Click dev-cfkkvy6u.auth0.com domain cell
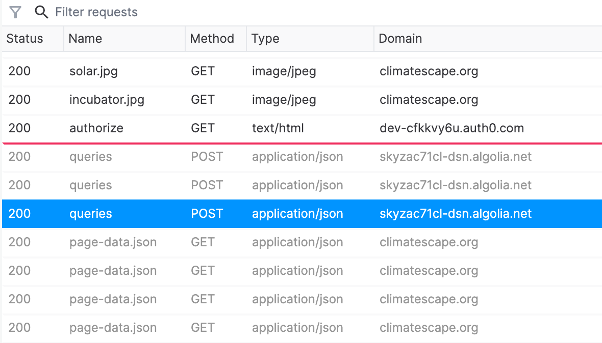The image size is (602, 343). coord(451,128)
